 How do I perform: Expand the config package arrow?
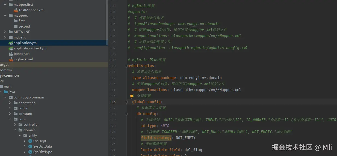(x=10, y=108)
